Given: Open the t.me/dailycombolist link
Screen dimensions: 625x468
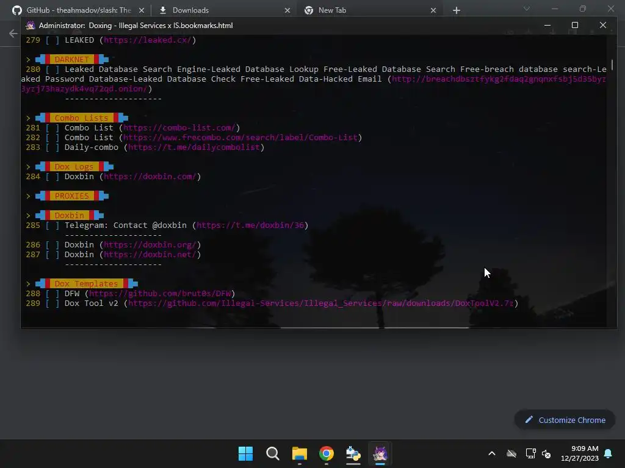Looking at the screenshot, I should pyautogui.click(x=194, y=147).
